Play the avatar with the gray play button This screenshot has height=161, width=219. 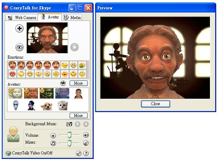75,47
